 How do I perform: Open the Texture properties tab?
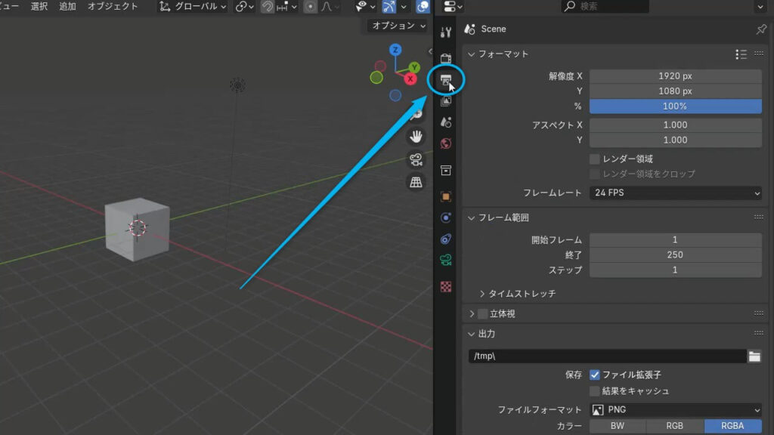click(446, 286)
